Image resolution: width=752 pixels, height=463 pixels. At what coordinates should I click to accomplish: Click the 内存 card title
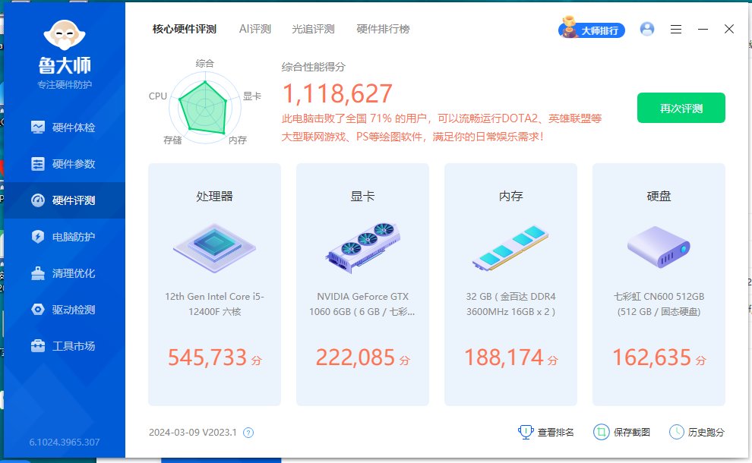click(x=510, y=196)
